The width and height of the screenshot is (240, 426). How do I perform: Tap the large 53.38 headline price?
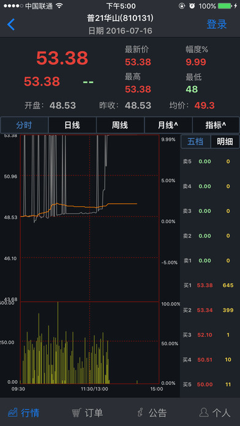[x=62, y=58]
